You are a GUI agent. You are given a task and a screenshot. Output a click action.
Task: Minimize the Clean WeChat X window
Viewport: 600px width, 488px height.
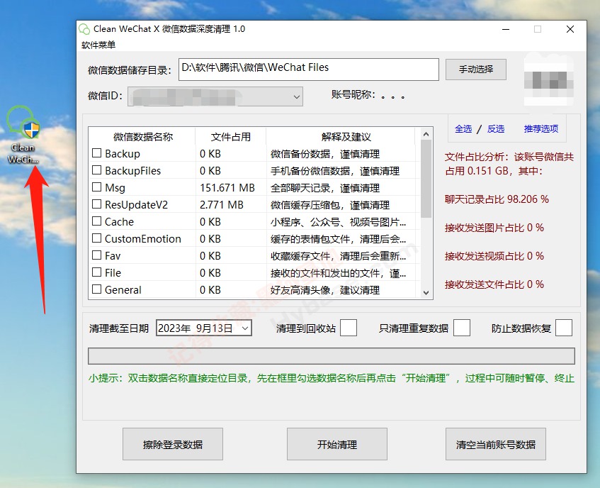point(506,29)
